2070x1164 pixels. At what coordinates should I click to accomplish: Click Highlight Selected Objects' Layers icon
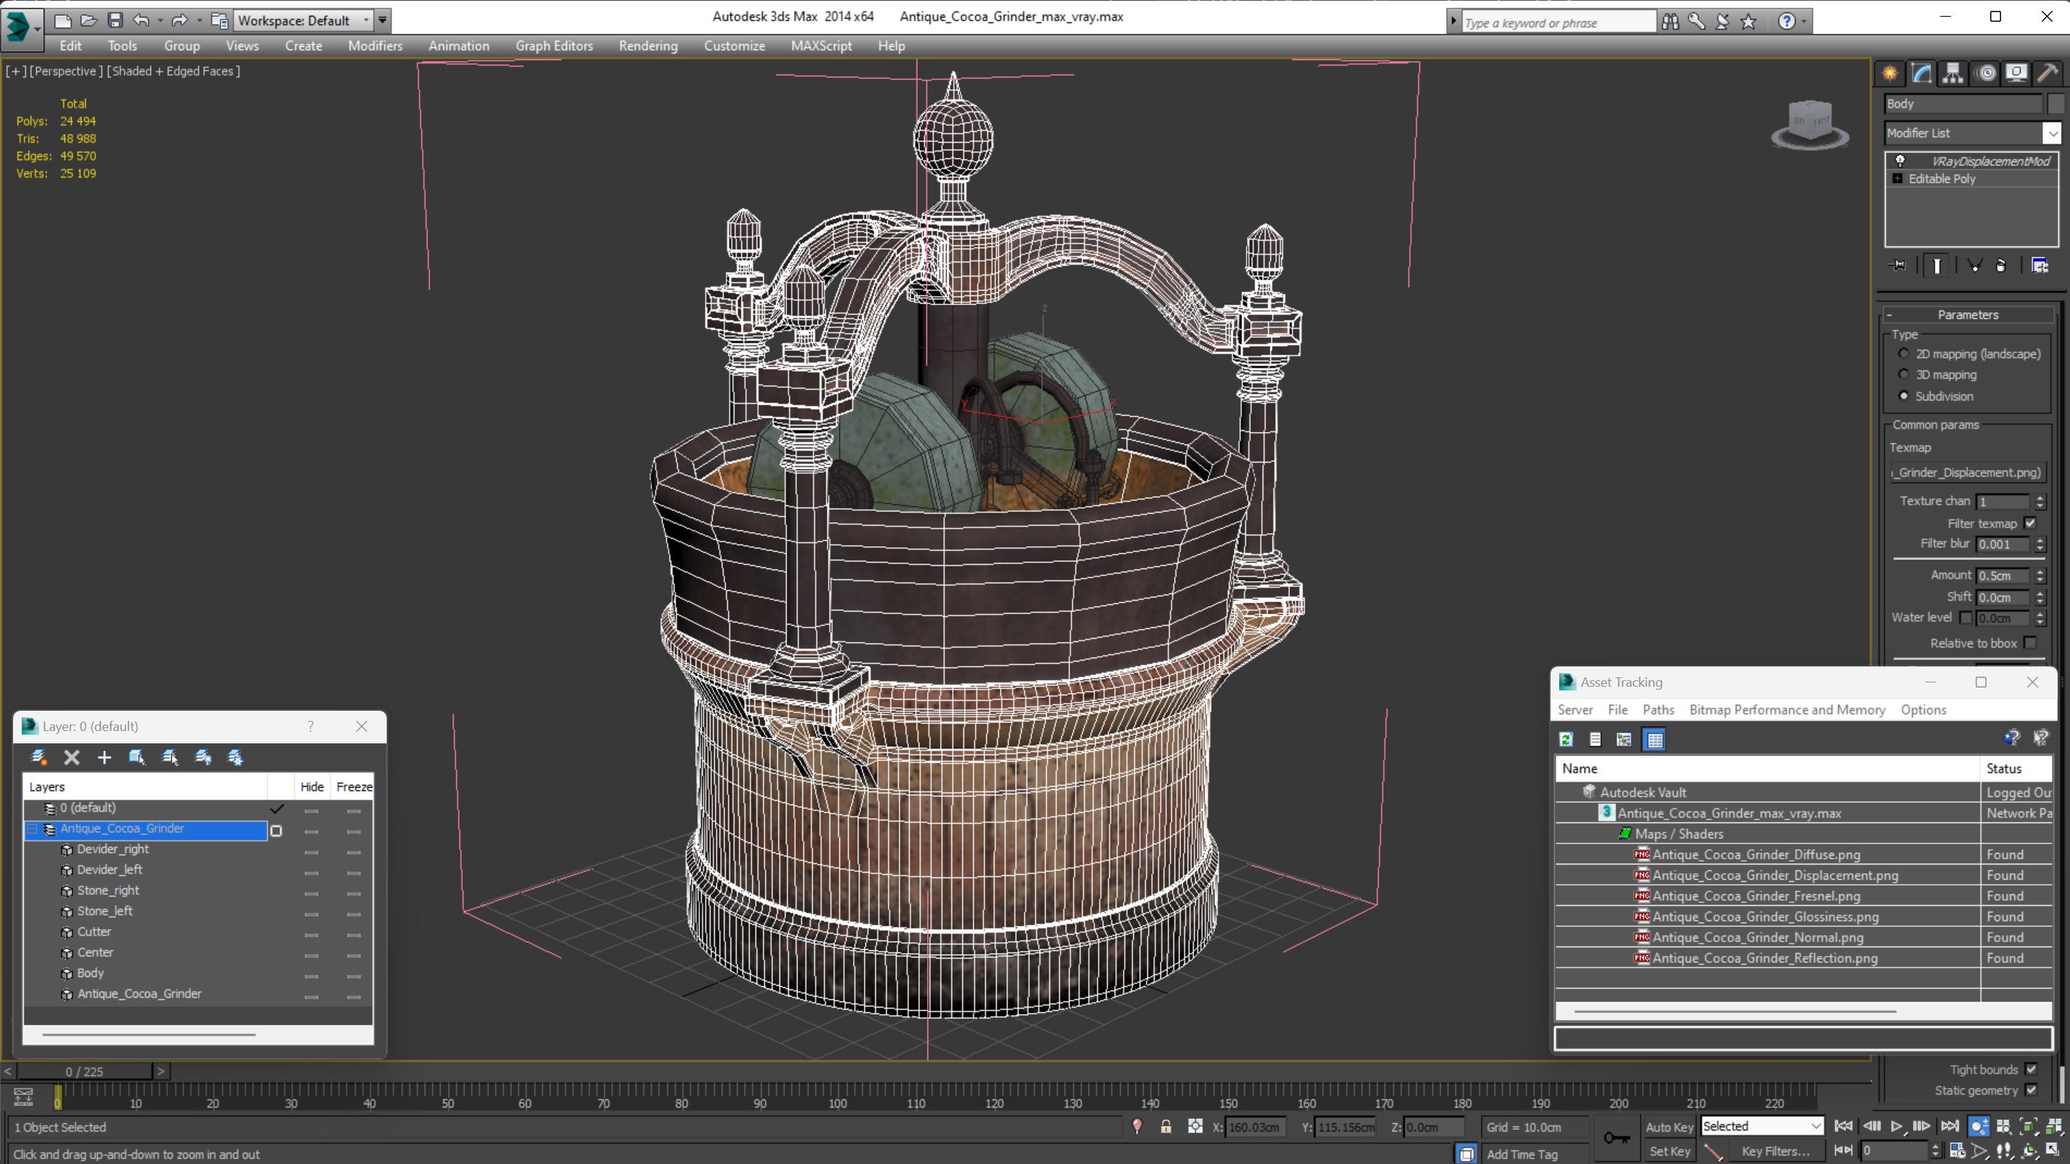point(170,756)
